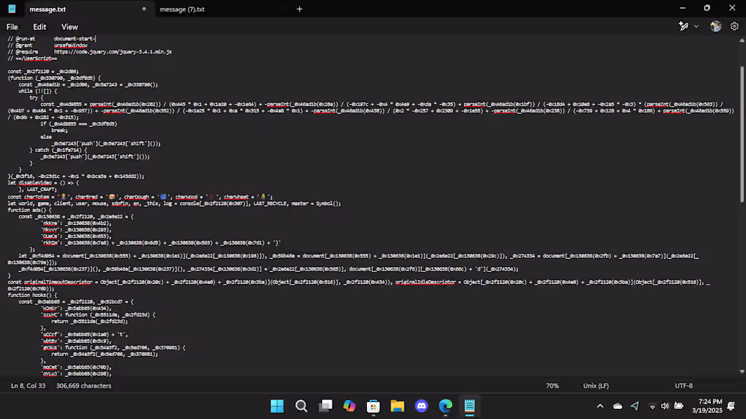
Task: Click the 'originalTimeoutDescriptor' word
Action: [58, 282]
